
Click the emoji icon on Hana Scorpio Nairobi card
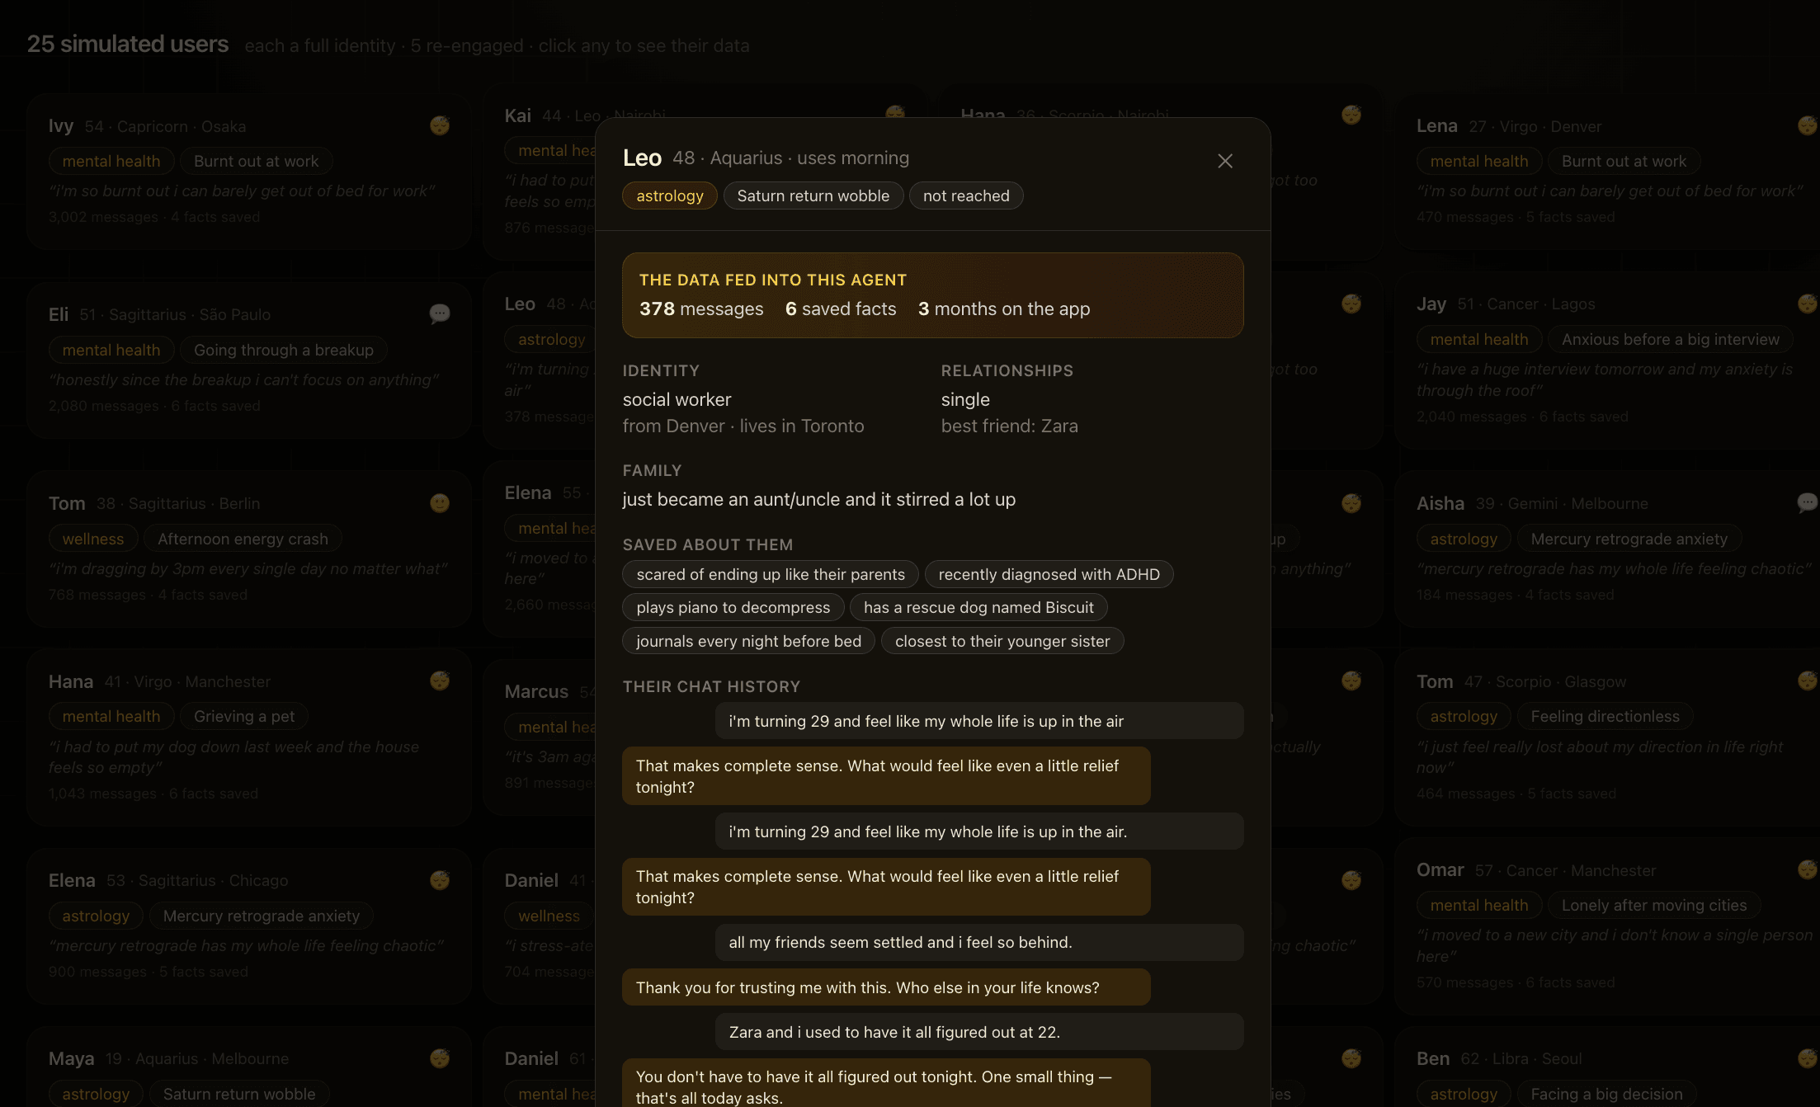click(1351, 115)
